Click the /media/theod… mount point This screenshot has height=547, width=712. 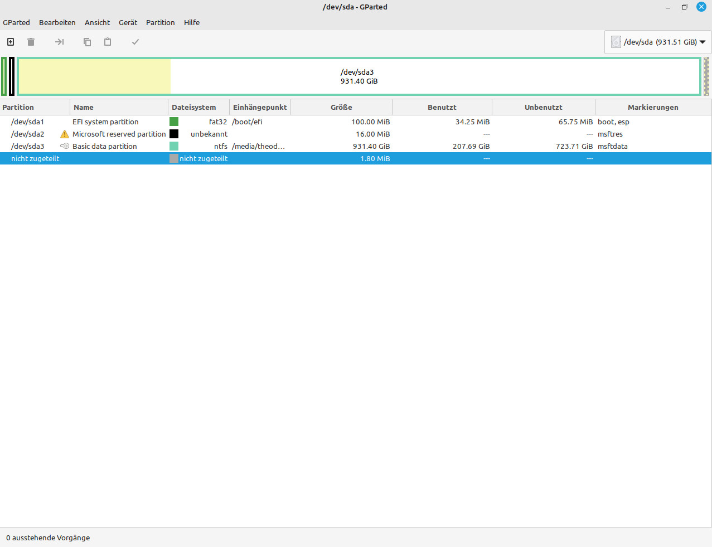[259, 146]
